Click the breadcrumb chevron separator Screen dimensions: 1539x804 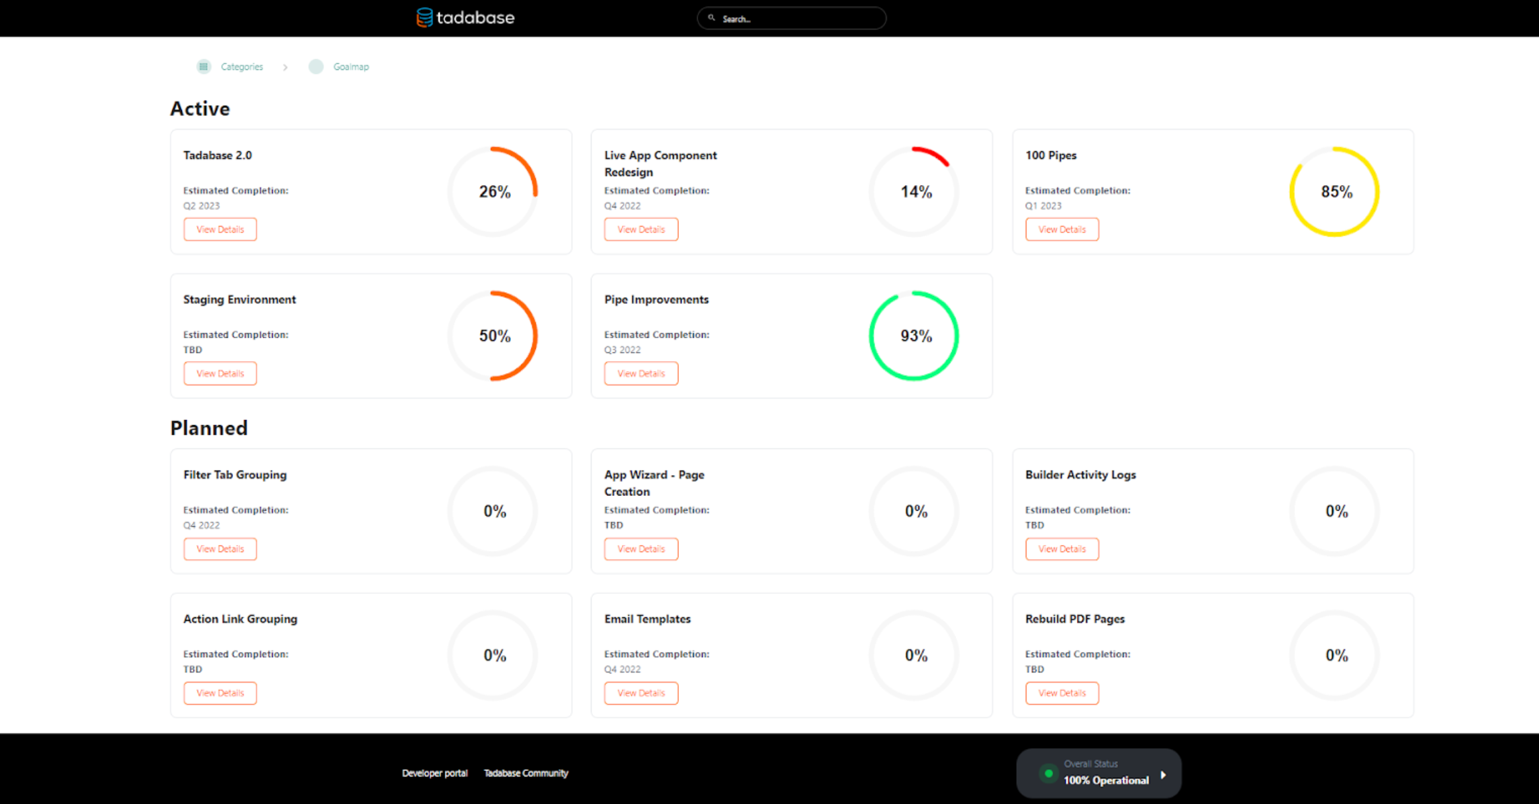pos(285,67)
